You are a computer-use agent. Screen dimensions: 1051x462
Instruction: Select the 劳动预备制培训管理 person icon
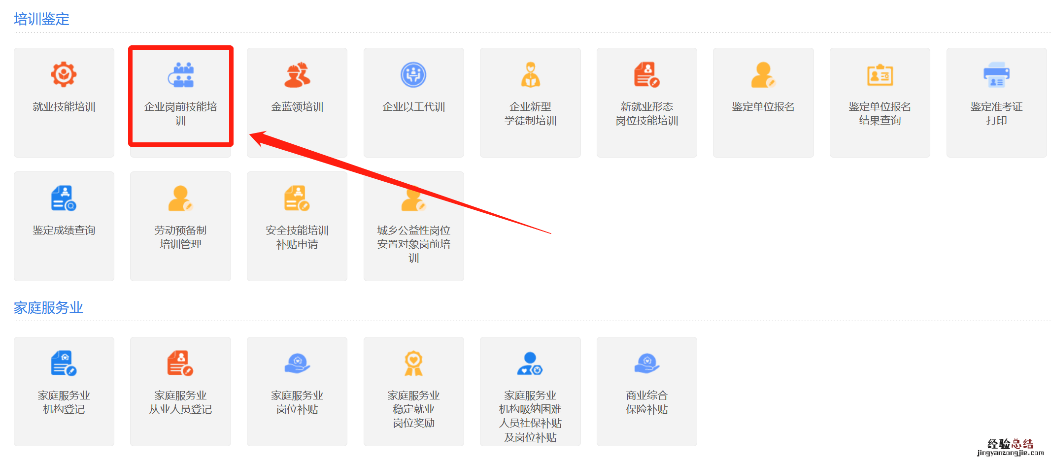(181, 198)
